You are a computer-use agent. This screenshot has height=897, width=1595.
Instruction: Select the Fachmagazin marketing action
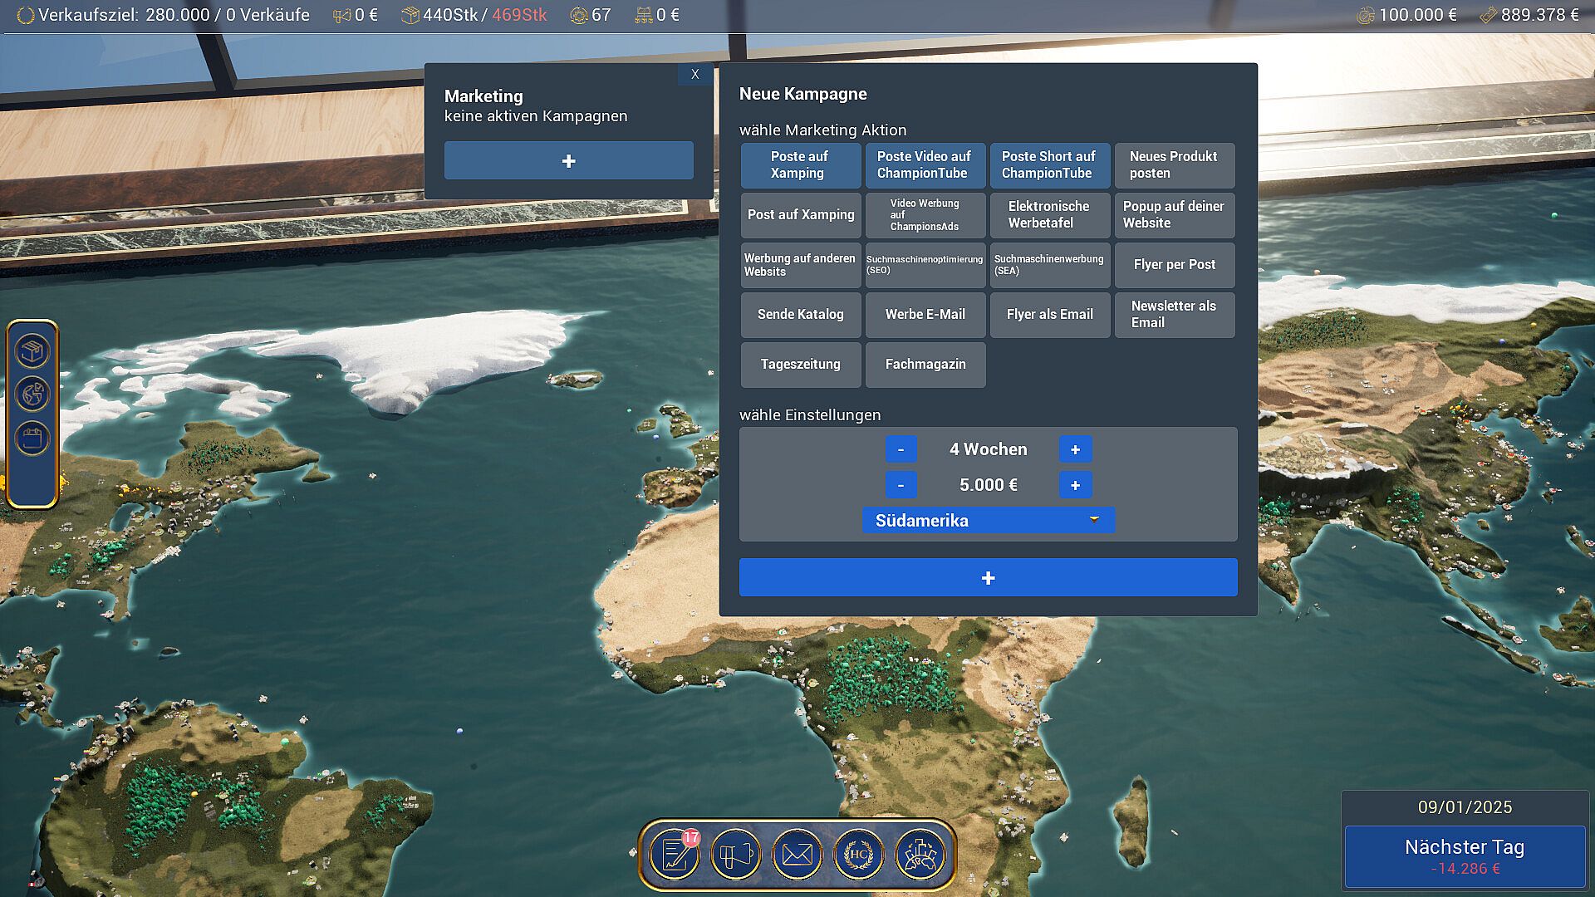tap(925, 364)
